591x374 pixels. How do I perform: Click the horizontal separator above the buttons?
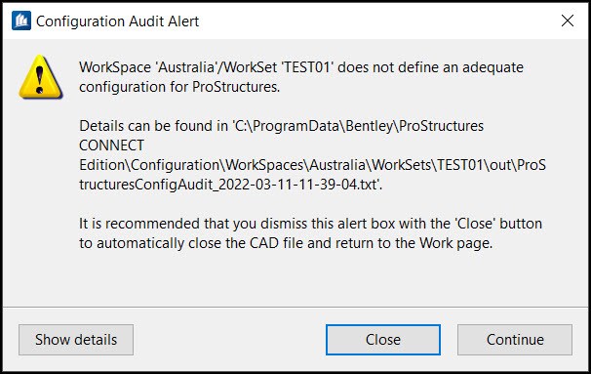click(x=295, y=308)
